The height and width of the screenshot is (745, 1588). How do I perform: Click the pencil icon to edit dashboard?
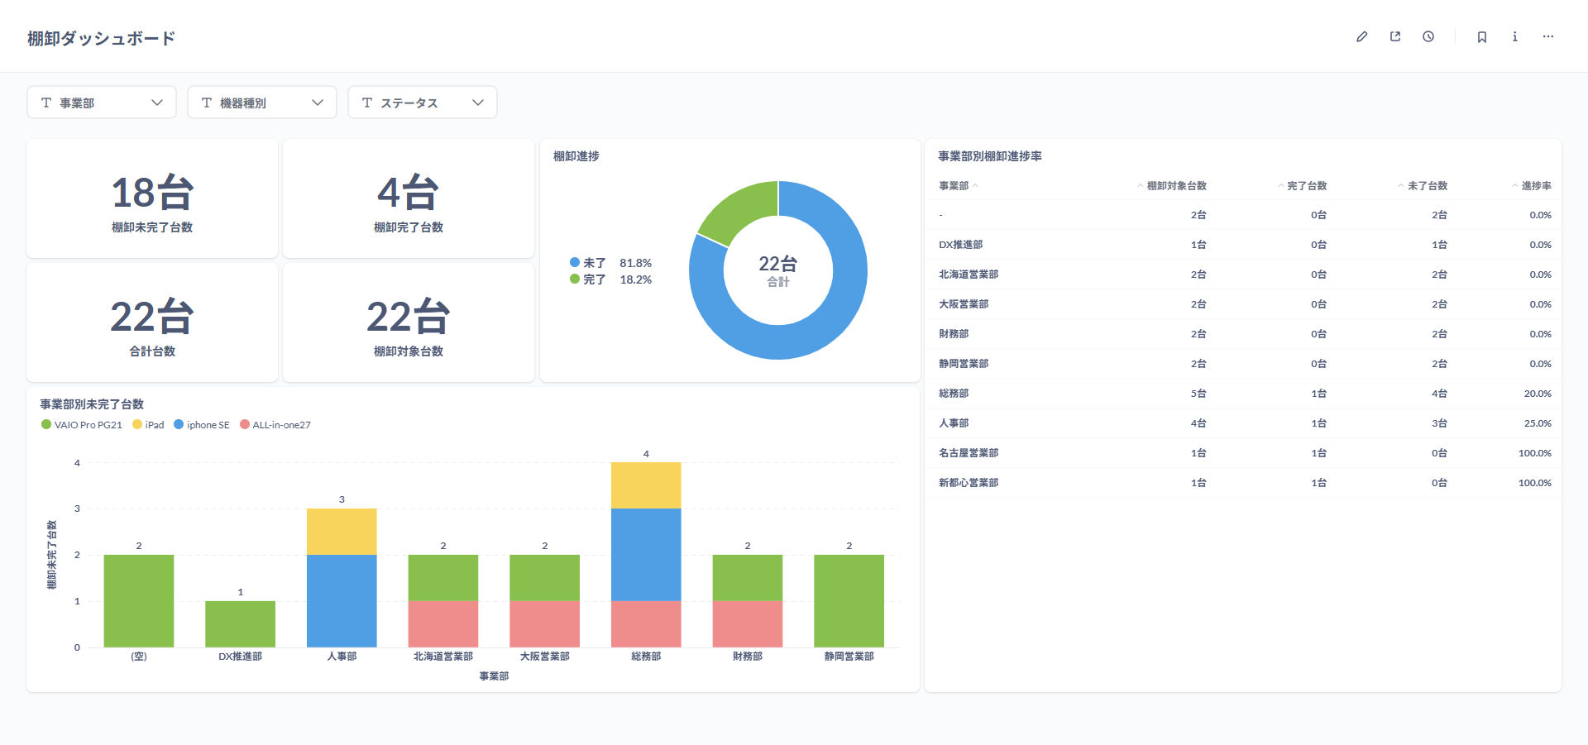[1361, 36]
